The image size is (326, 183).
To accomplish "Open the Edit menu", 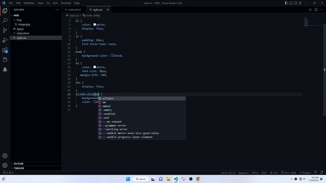I will click(x=18, y=3).
